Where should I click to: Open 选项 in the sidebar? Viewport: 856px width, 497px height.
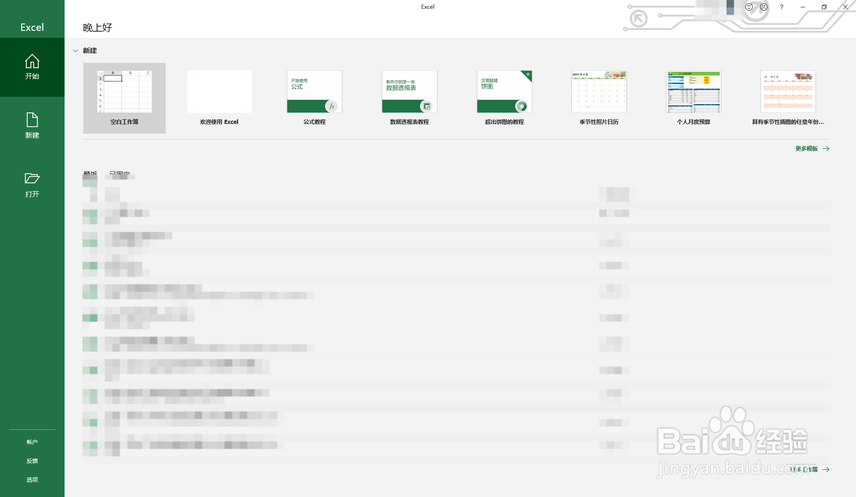[x=32, y=480]
